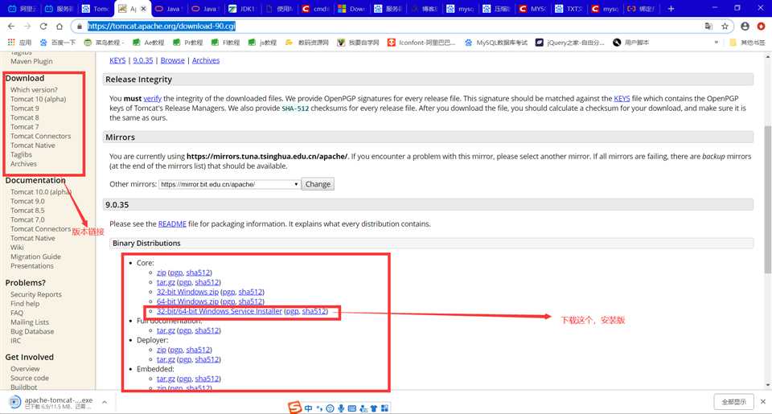Open the README file link
772x414 pixels.
172,223
